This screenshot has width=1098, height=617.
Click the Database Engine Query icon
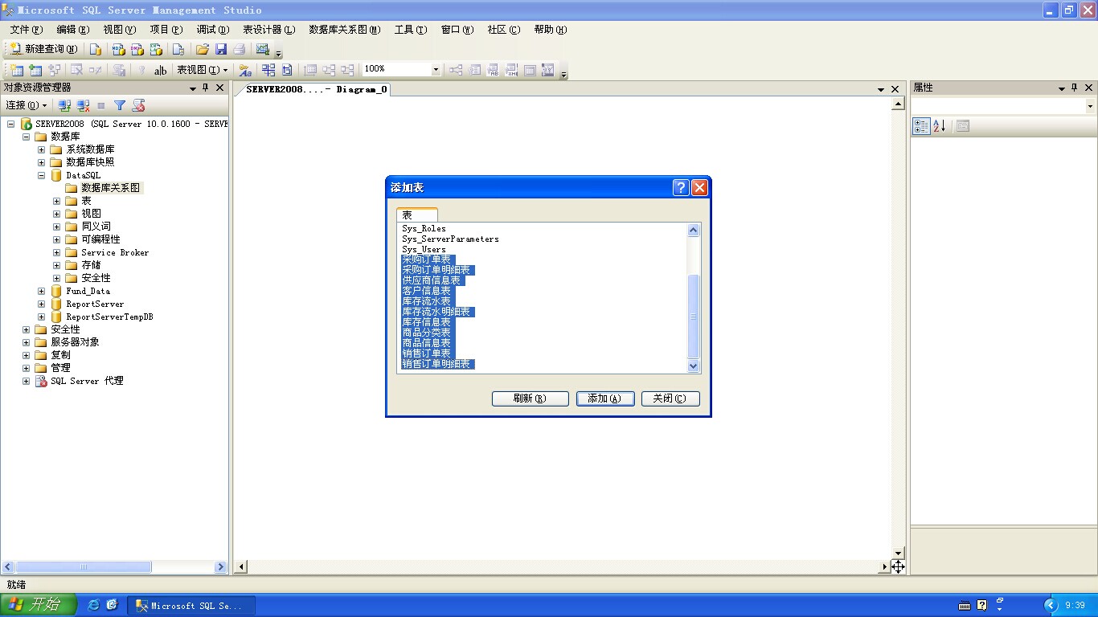[x=96, y=49]
